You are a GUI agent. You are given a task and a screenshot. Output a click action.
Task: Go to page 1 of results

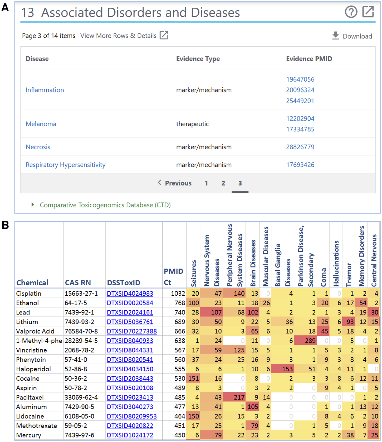click(x=206, y=183)
